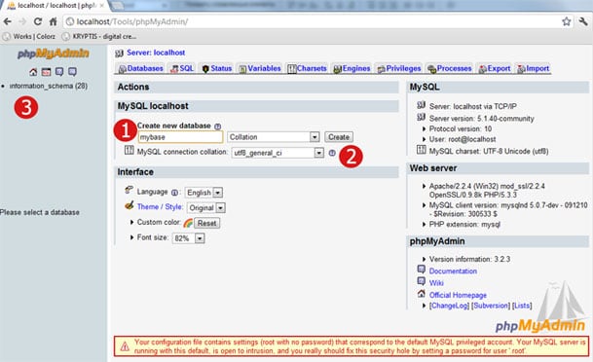
Task: Select the information_schema database in sidebar
Action: [49, 87]
